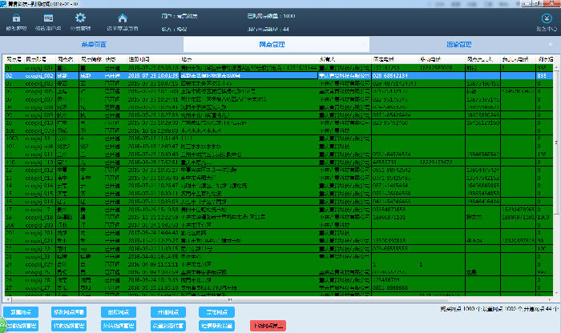561x333 pixels.
Task: Click the home icon in the top toolbar
Action: (122, 18)
